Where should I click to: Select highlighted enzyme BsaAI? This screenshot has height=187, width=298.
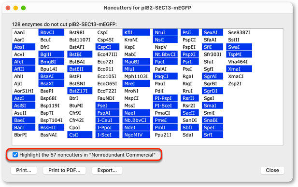point(51,76)
